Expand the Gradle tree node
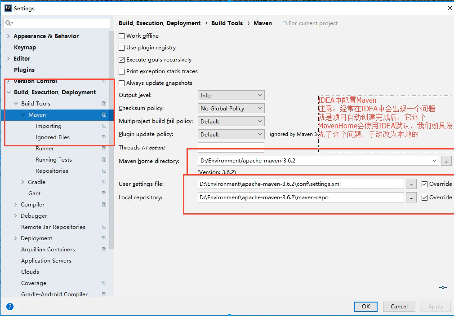Screen dimensions: 454x316 [23, 182]
